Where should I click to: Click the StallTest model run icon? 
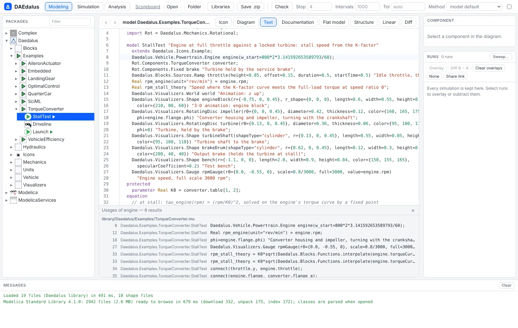28,117
